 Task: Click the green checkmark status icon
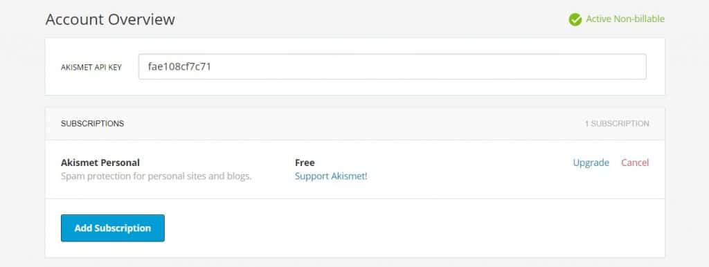pyautogui.click(x=575, y=19)
